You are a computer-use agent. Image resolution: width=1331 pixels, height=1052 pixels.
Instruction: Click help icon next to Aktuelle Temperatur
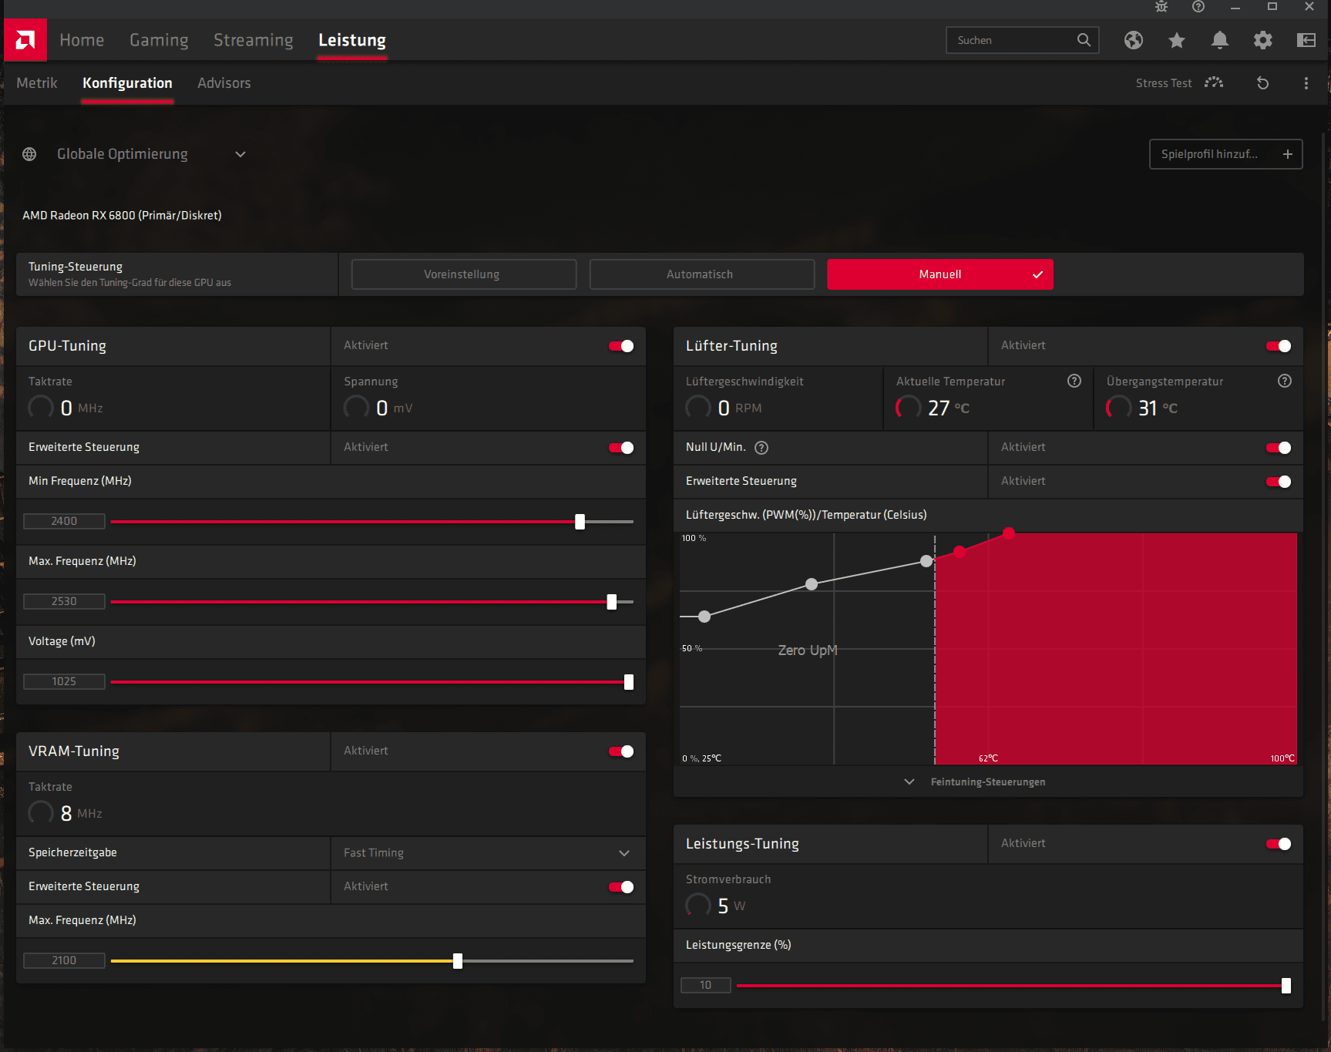[x=1074, y=381]
